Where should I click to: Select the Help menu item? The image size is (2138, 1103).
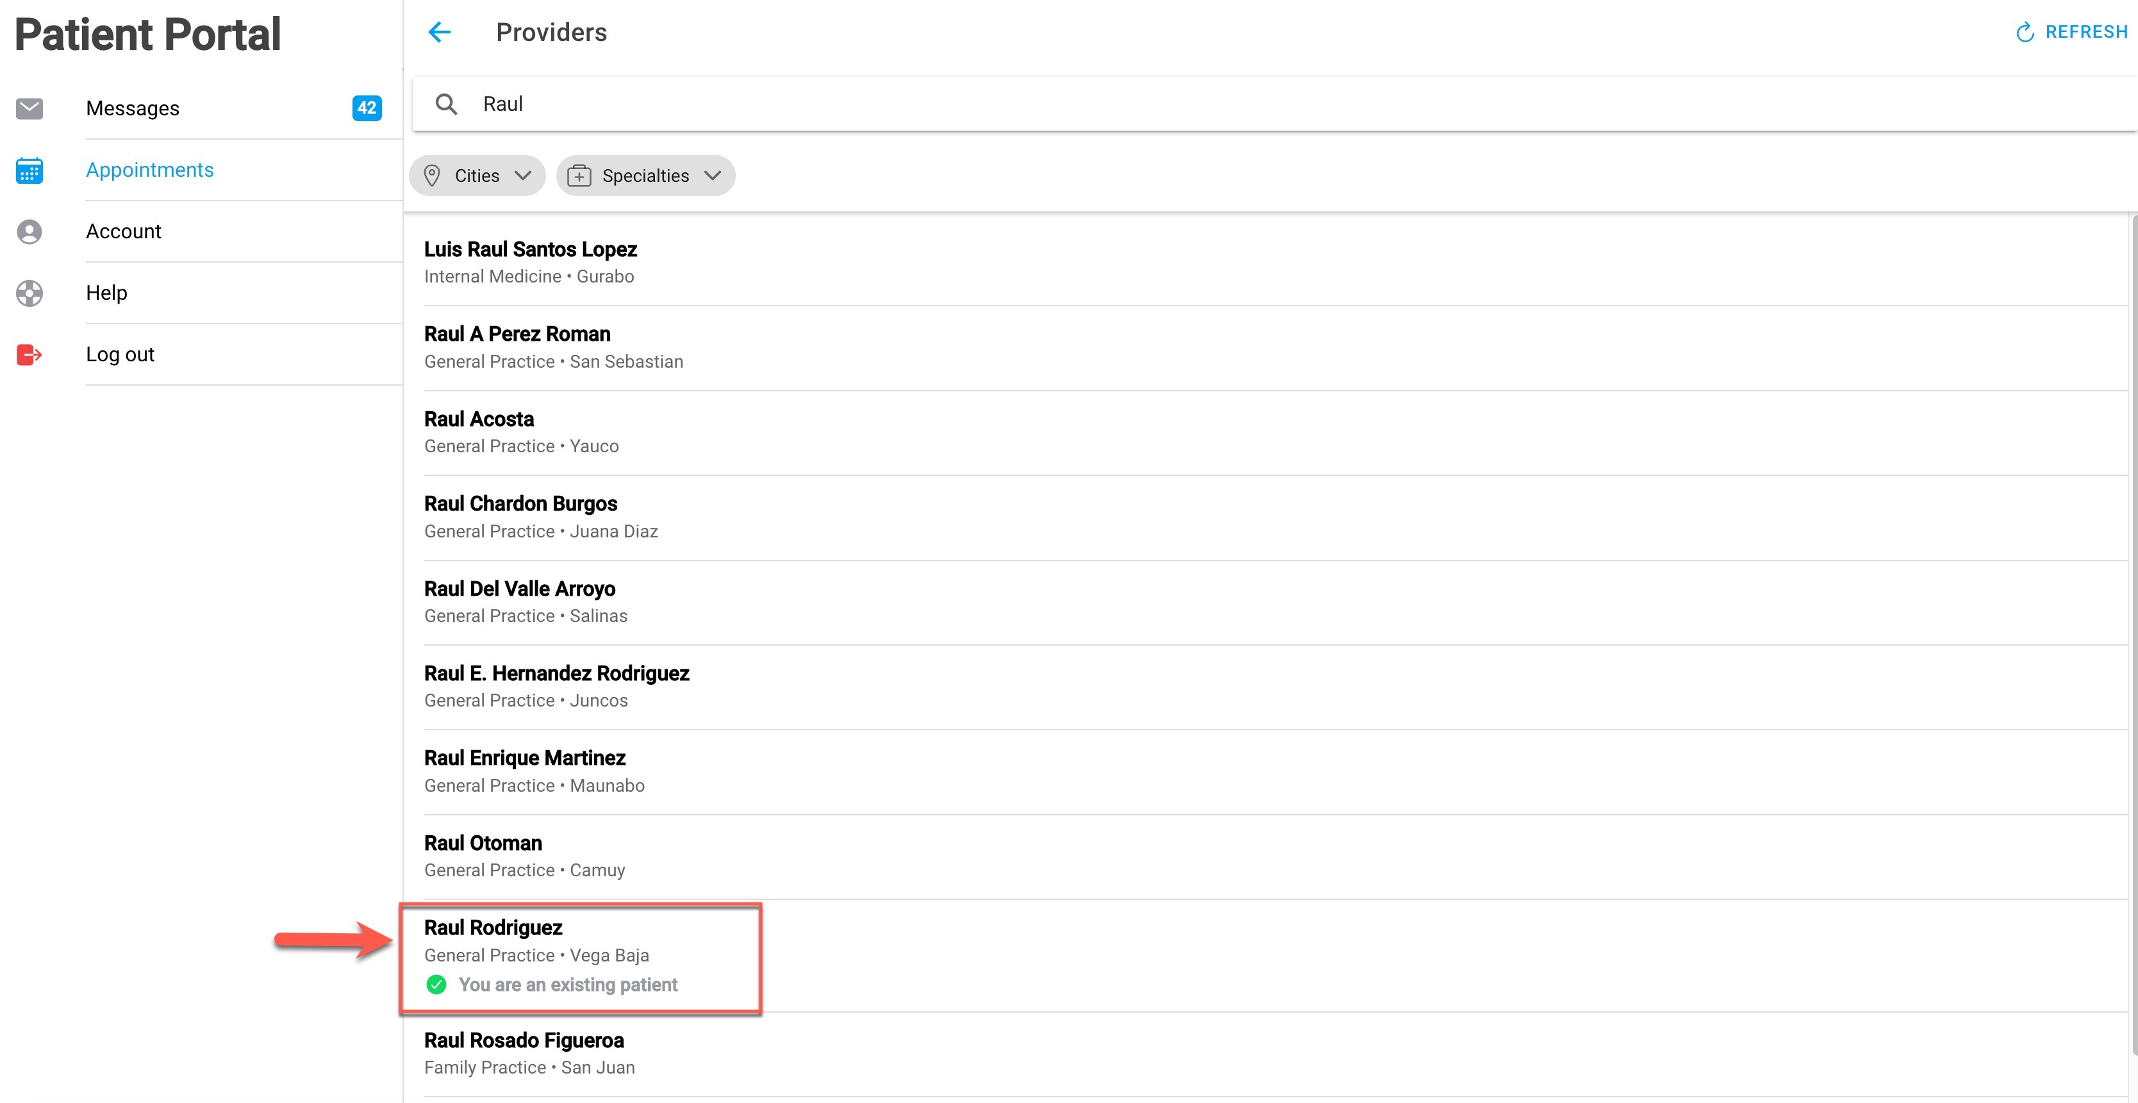tap(106, 293)
